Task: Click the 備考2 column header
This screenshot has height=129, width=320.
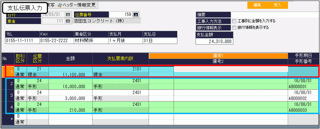Action: pyautogui.click(x=218, y=62)
